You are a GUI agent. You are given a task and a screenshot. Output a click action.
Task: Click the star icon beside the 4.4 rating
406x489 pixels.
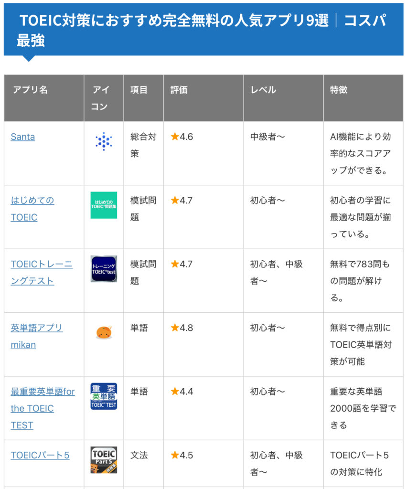pyautogui.click(x=175, y=392)
